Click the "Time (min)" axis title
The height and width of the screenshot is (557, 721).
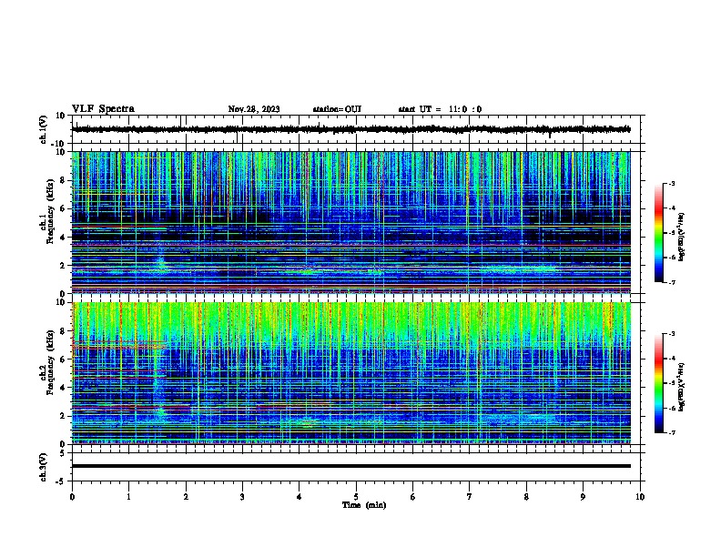coord(364,505)
